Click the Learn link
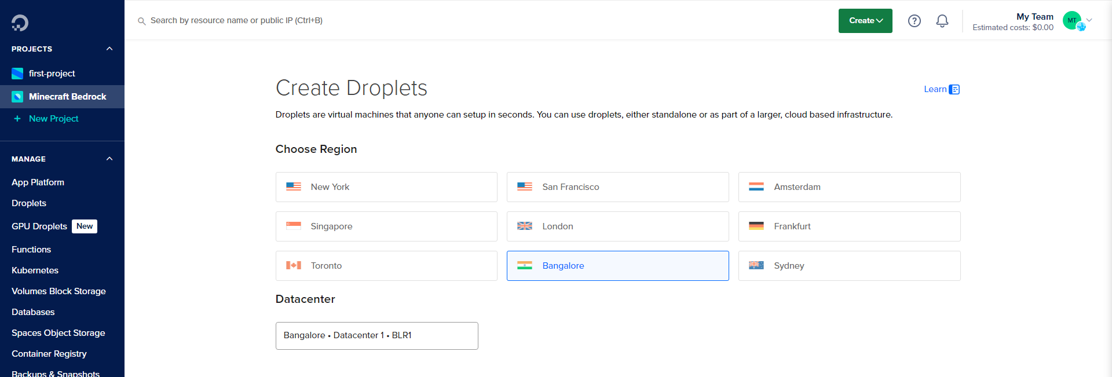This screenshot has height=377, width=1112. (x=934, y=89)
